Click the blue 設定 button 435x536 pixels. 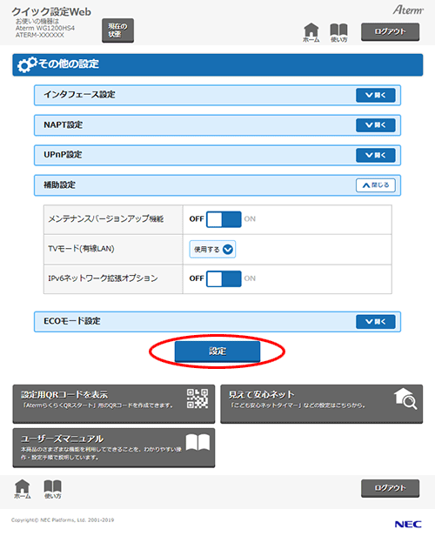coord(217,351)
